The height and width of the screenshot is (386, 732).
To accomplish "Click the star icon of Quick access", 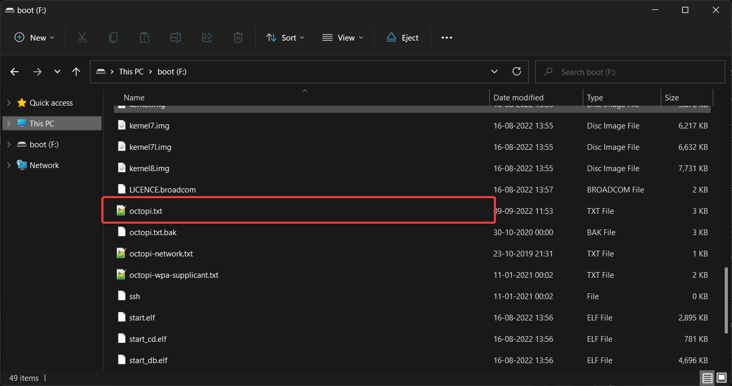I will tap(21, 102).
